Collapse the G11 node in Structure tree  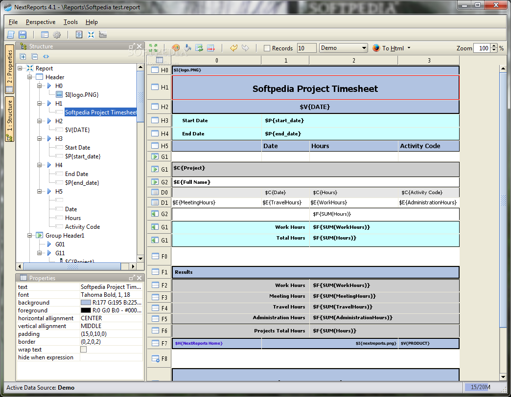[40, 252]
